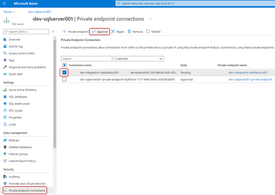Open the Auditing menu item
The height and width of the screenshot is (195, 275).
click(14, 177)
